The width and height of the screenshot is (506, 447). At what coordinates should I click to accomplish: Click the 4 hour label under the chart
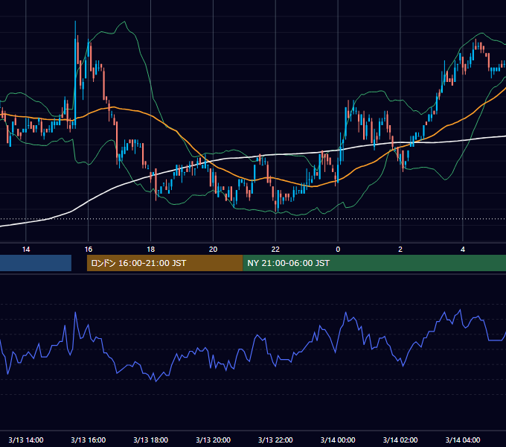point(463,250)
